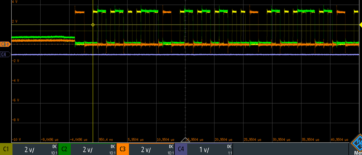Click the 4 V vertical scale label
Viewport: 362px width, 155px height.
(x=14, y=1)
